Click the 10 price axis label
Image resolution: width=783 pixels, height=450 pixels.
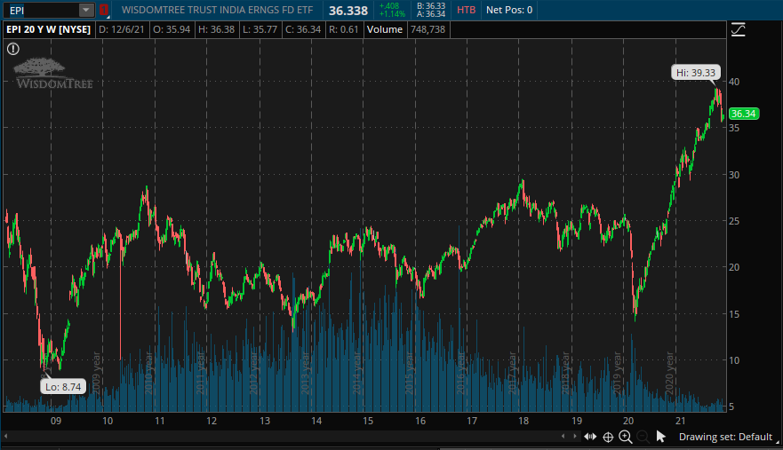coord(733,360)
